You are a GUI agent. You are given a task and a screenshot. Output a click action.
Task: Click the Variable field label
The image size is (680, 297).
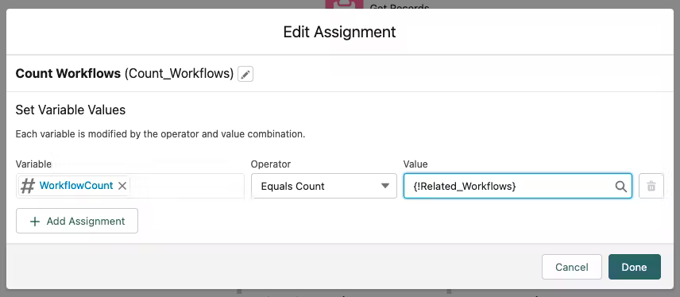pyautogui.click(x=33, y=164)
